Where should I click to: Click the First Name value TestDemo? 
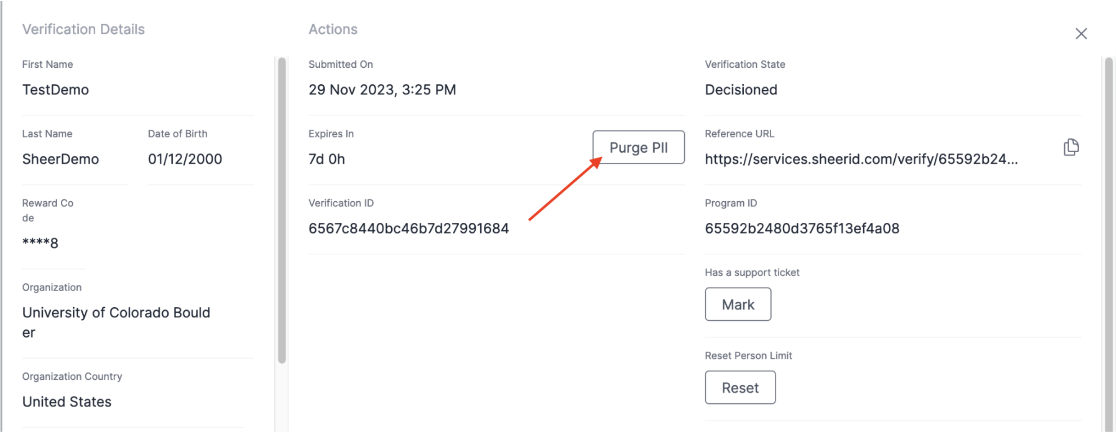click(56, 90)
